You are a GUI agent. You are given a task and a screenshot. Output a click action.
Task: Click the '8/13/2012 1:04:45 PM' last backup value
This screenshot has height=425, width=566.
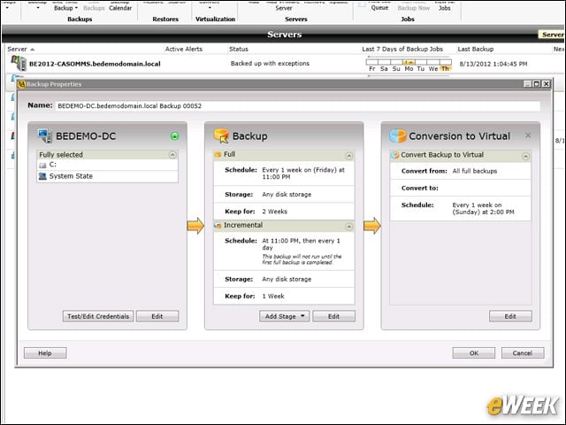493,65
